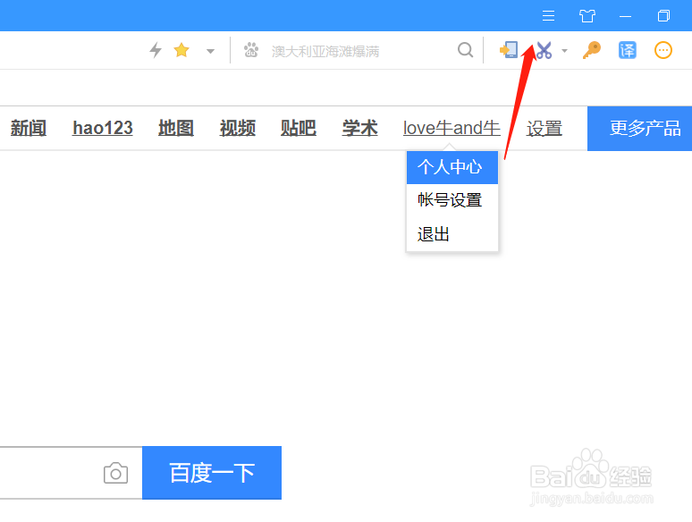Open the 设置 link
Viewport: 692px width, 522px height.
click(544, 129)
